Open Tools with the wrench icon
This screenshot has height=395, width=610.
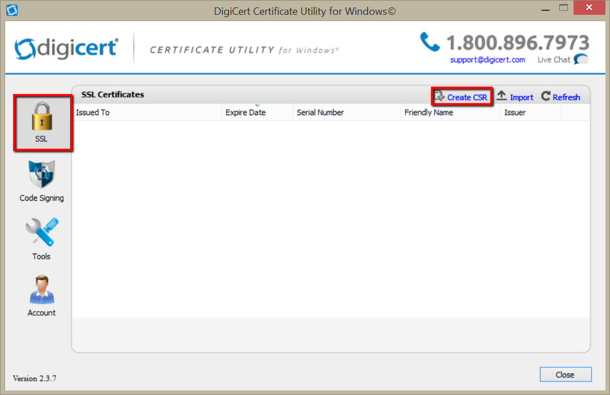[x=42, y=239]
